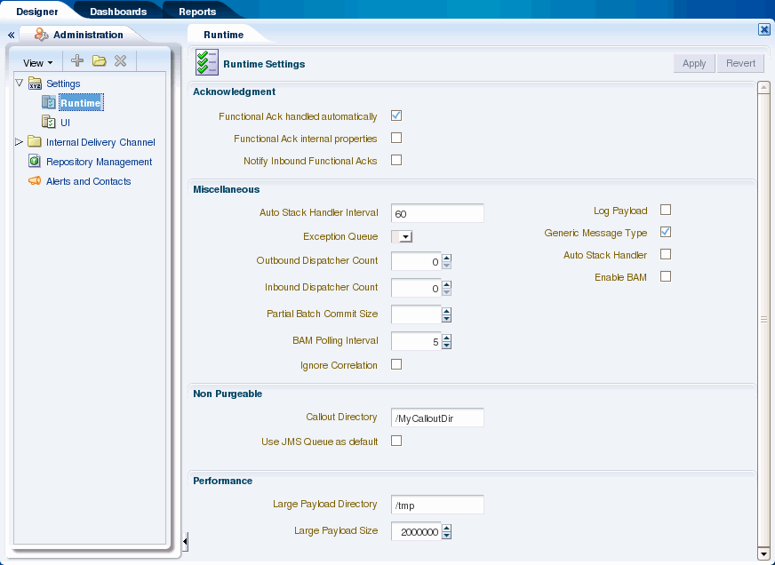Image resolution: width=775 pixels, height=565 pixels.
Task: Select UI in the Settings tree
Action: click(x=65, y=123)
